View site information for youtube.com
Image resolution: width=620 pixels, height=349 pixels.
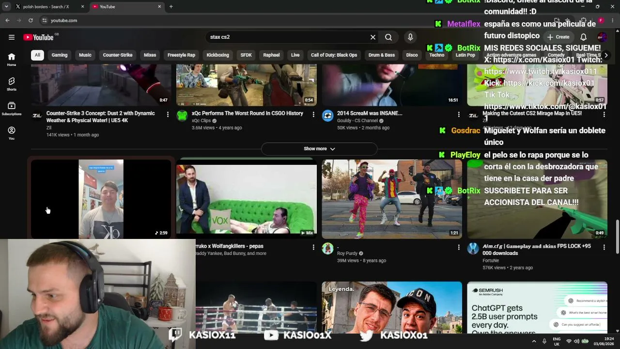tap(44, 20)
